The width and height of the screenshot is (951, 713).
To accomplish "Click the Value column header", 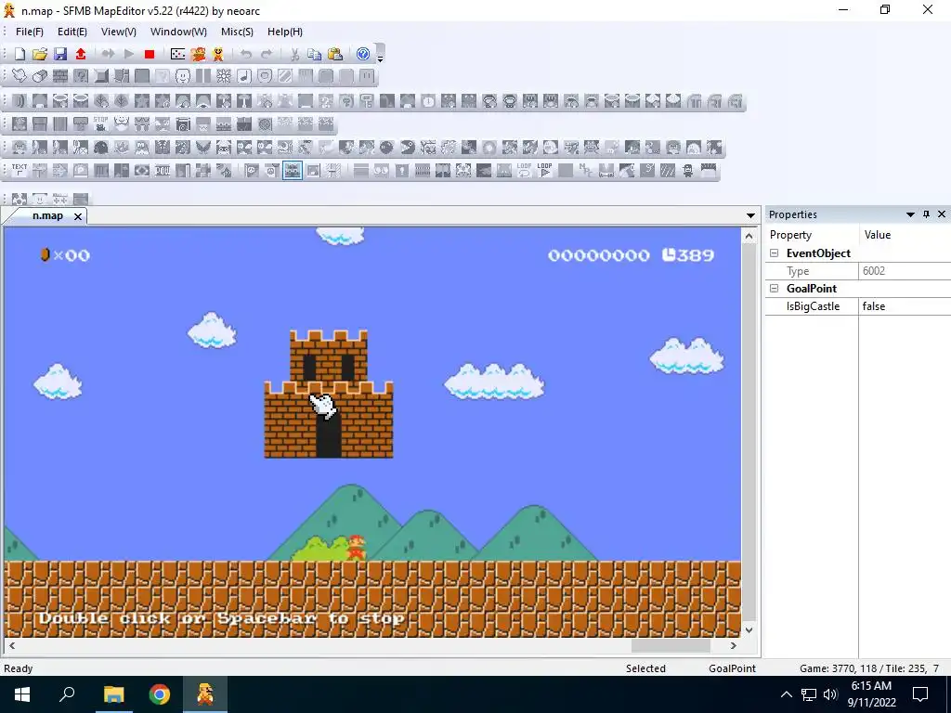I will [905, 235].
